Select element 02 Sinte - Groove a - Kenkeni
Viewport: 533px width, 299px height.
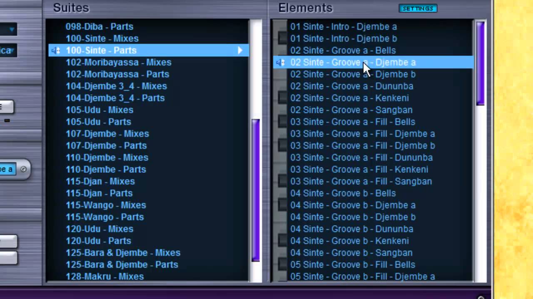tap(350, 98)
